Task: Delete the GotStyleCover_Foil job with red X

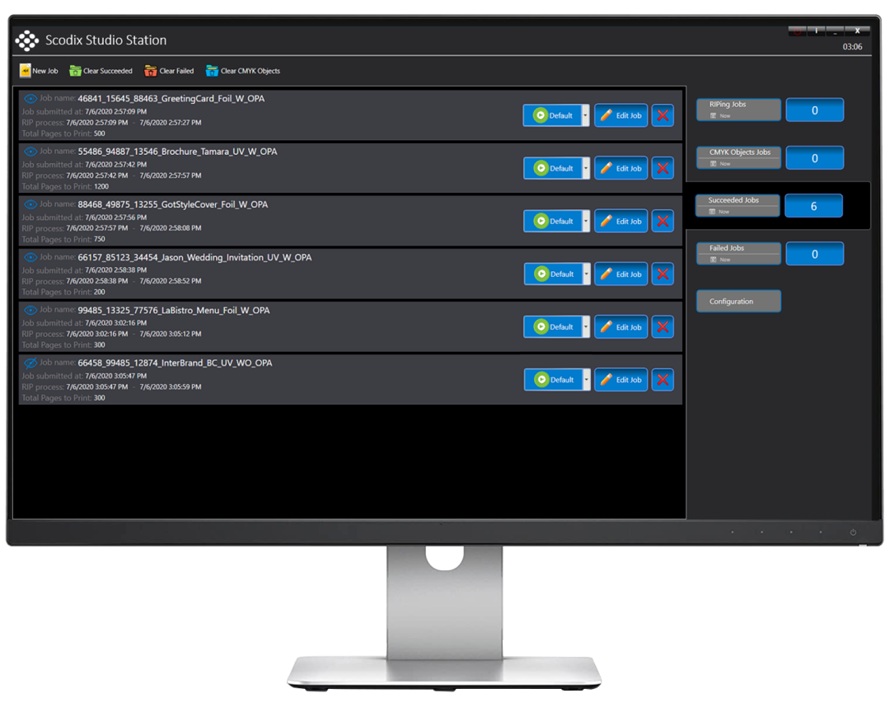Action: [663, 221]
